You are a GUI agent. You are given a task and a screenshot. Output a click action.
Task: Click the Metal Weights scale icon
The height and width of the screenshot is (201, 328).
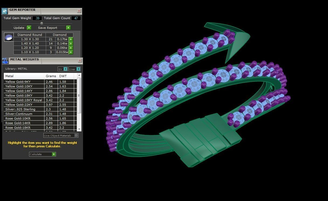(5, 61)
